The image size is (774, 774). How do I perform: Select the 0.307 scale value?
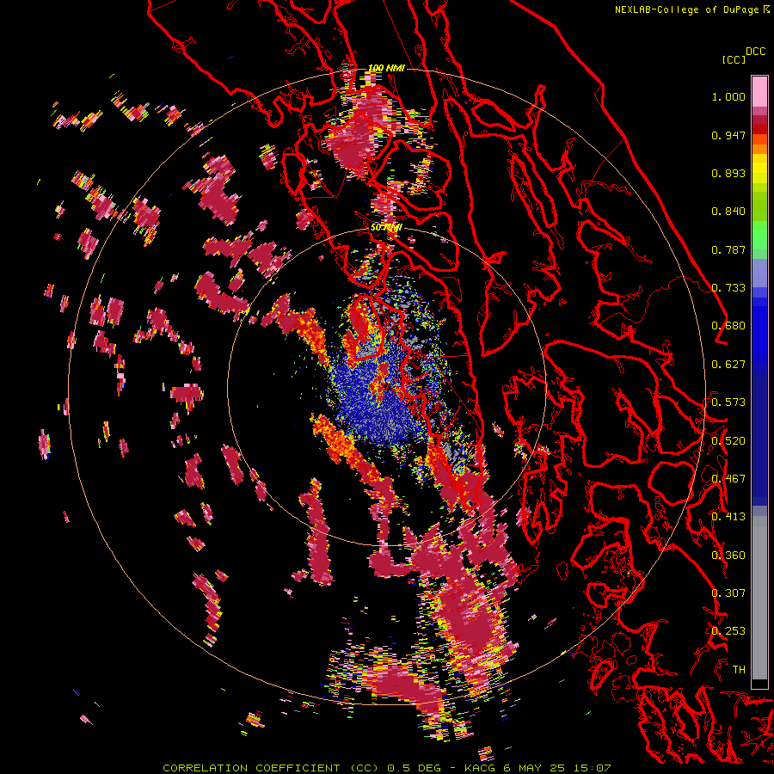click(728, 593)
